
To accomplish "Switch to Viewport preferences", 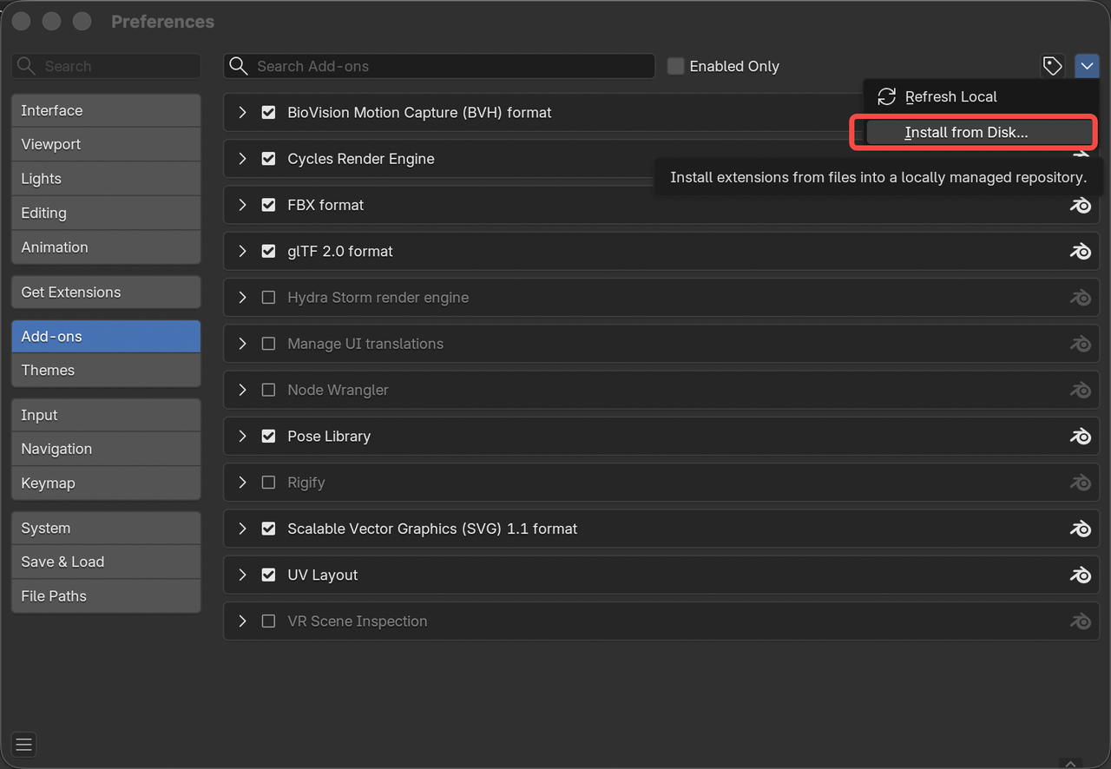I will [106, 144].
